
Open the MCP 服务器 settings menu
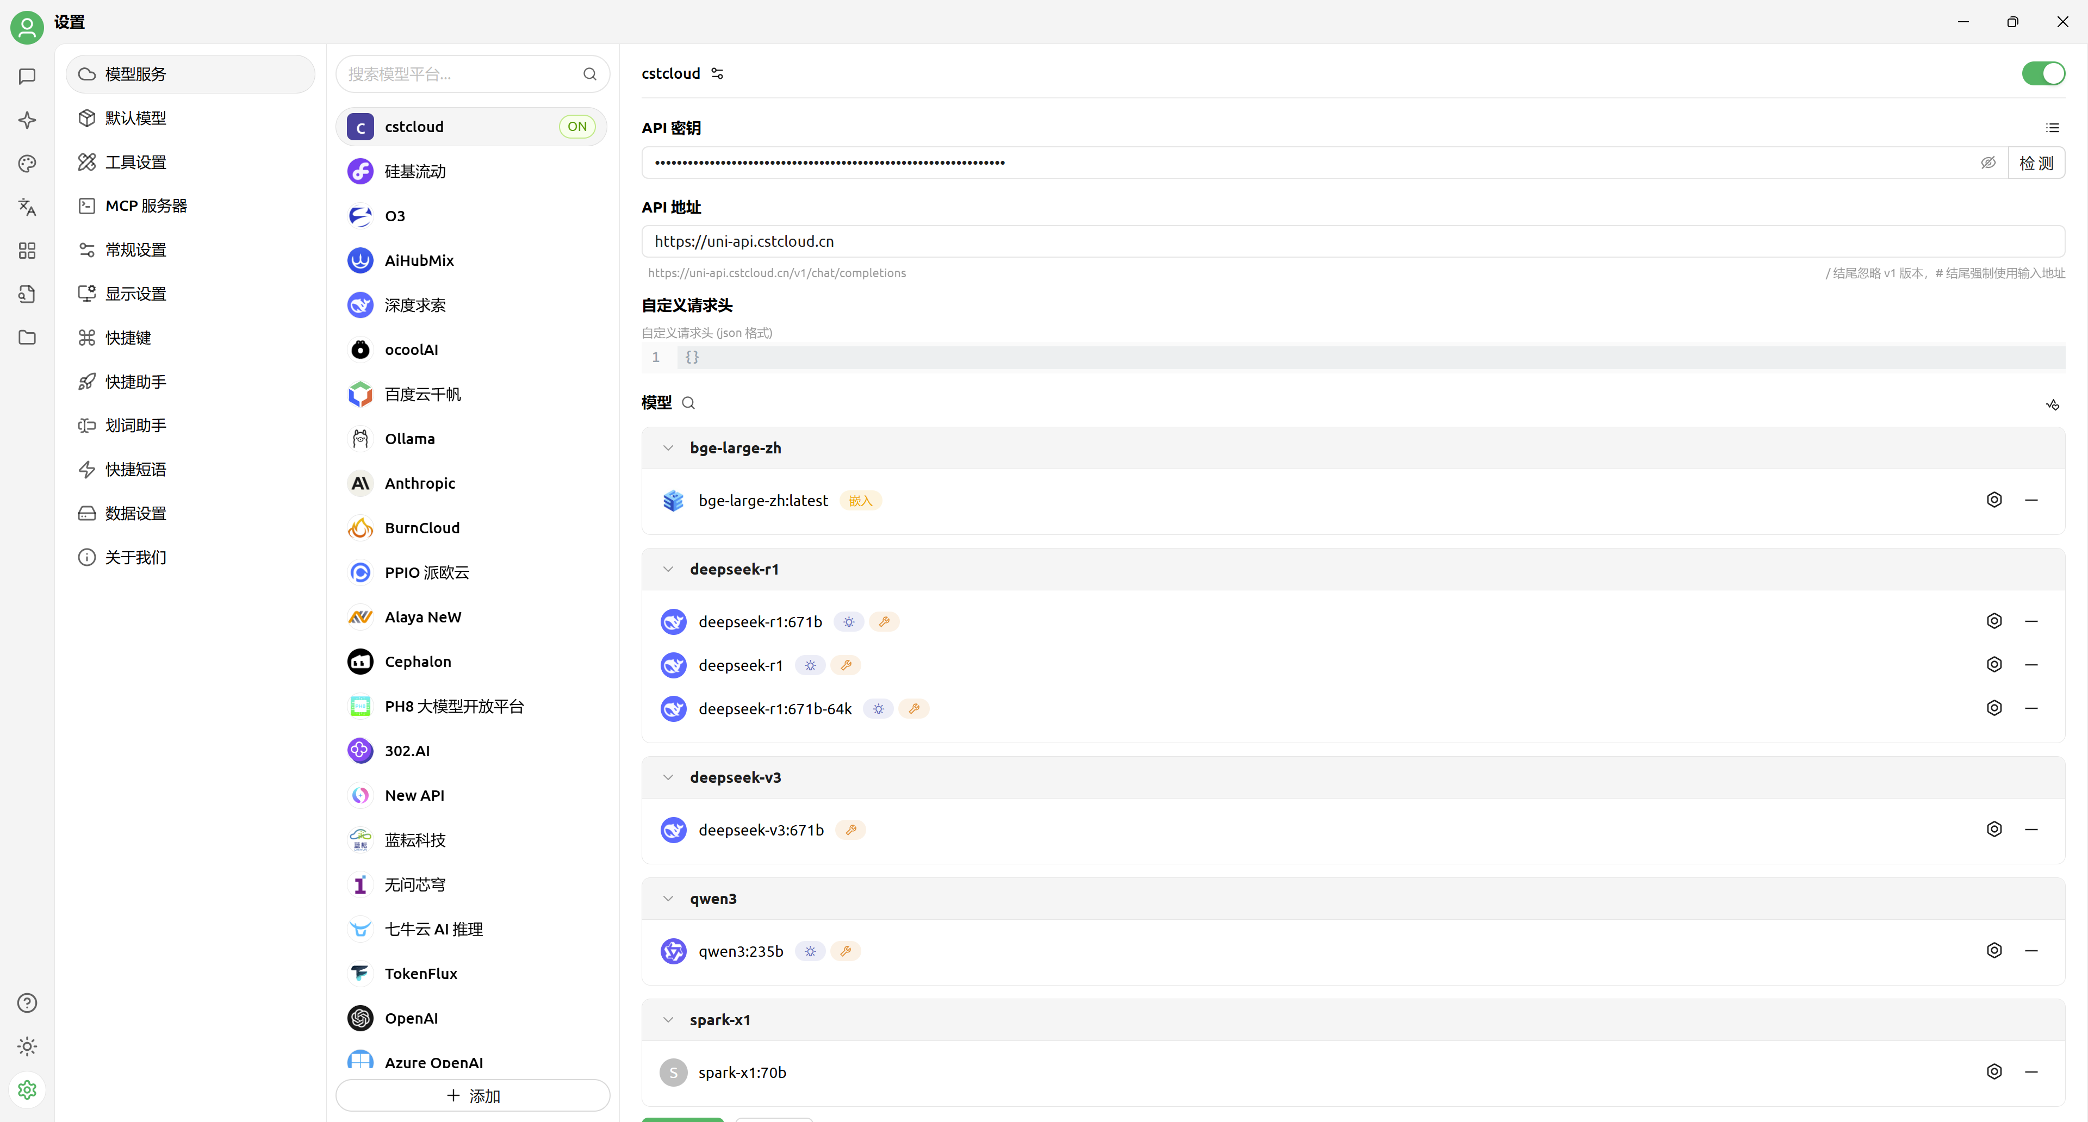(146, 206)
